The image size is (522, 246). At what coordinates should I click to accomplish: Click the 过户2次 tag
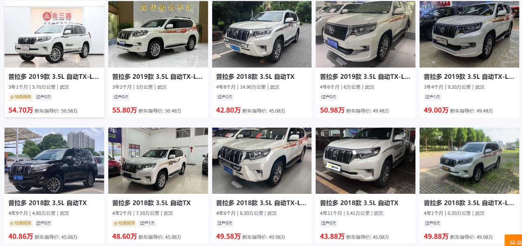click(225, 97)
